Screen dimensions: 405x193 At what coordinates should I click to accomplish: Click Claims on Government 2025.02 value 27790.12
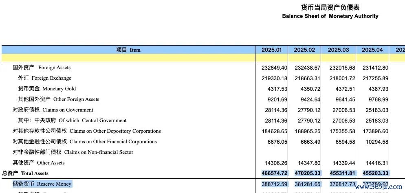click(309, 110)
